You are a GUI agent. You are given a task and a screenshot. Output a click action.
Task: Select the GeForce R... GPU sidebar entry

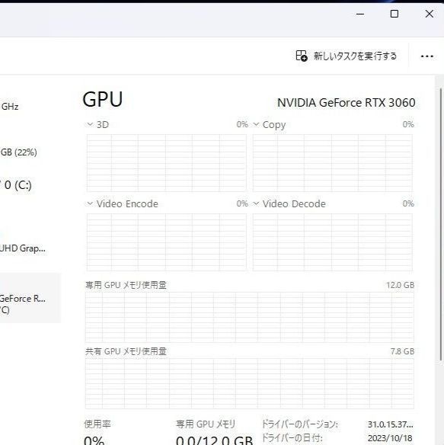click(30, 298)
